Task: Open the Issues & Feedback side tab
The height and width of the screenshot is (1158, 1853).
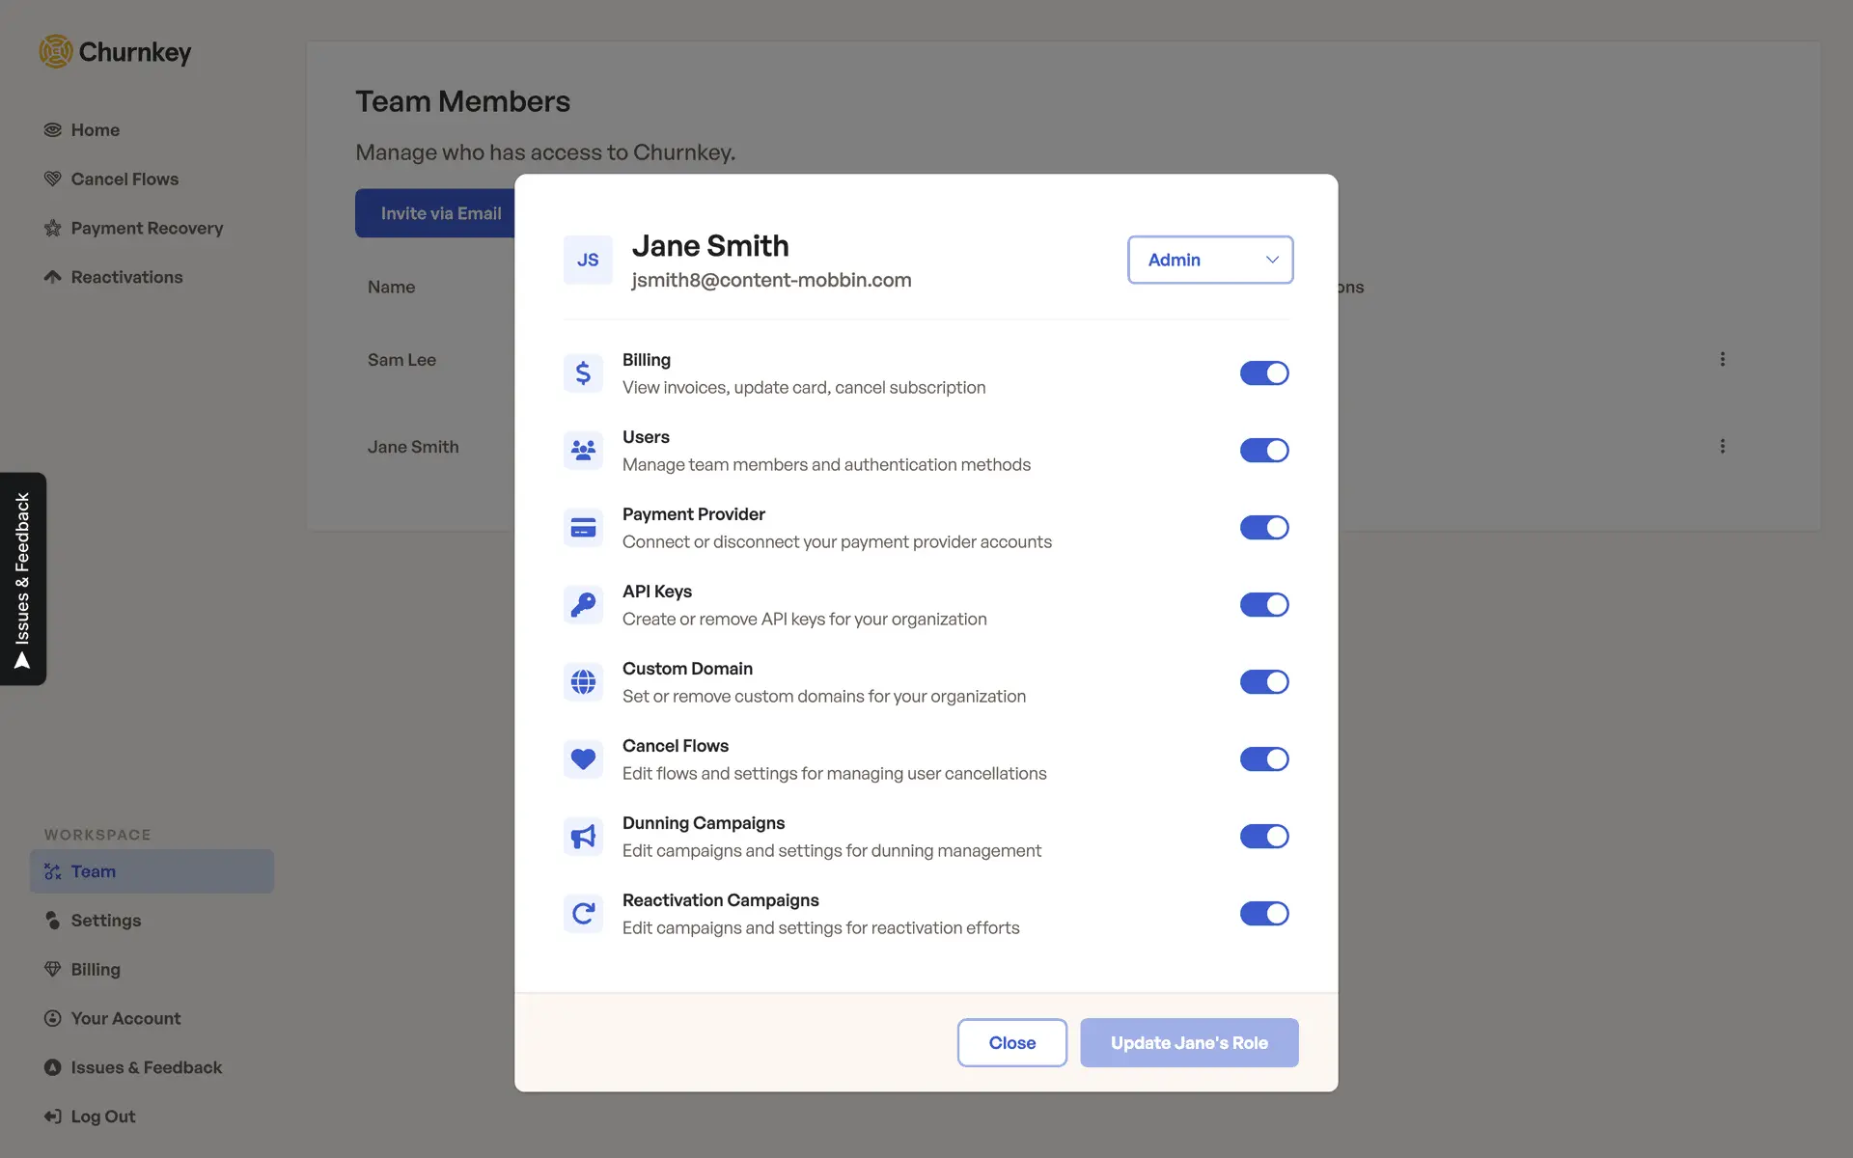Action: tap(23, 579)
